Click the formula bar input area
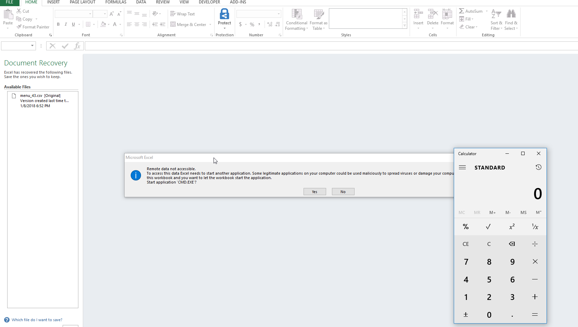The image size is (578, 327). 331,46
